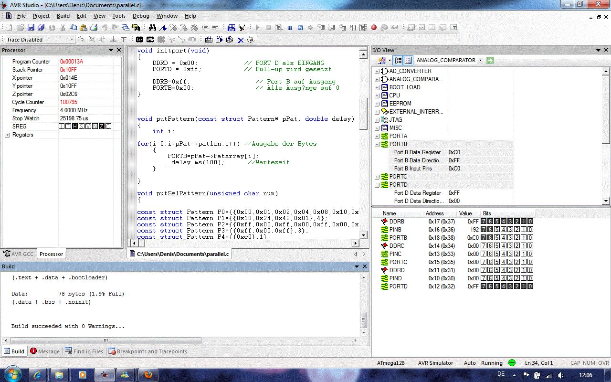This screenshot has height=382, width=611.
Task: Toggle bit 0 of PIND register
Action: tap(530, 278)
